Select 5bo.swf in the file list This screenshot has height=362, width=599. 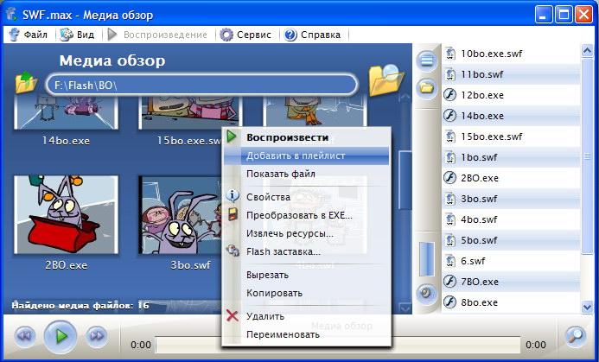(x=511, y=240)
